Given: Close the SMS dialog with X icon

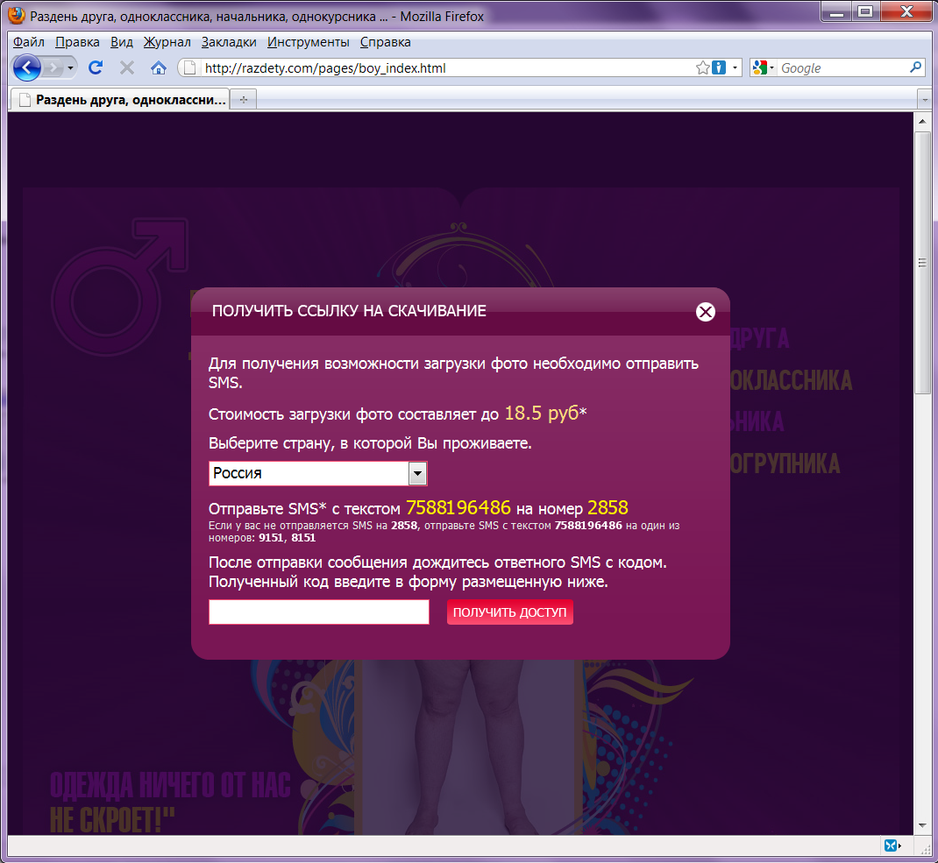Looking at the screenshot, I should (706, 312).
